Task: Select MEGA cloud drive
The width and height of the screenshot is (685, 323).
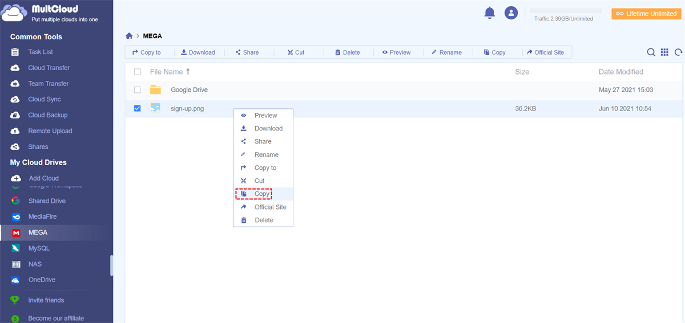Action: (38, 232)
